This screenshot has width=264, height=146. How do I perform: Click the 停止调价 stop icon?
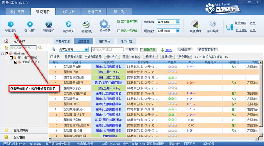[x=30, y=24]
